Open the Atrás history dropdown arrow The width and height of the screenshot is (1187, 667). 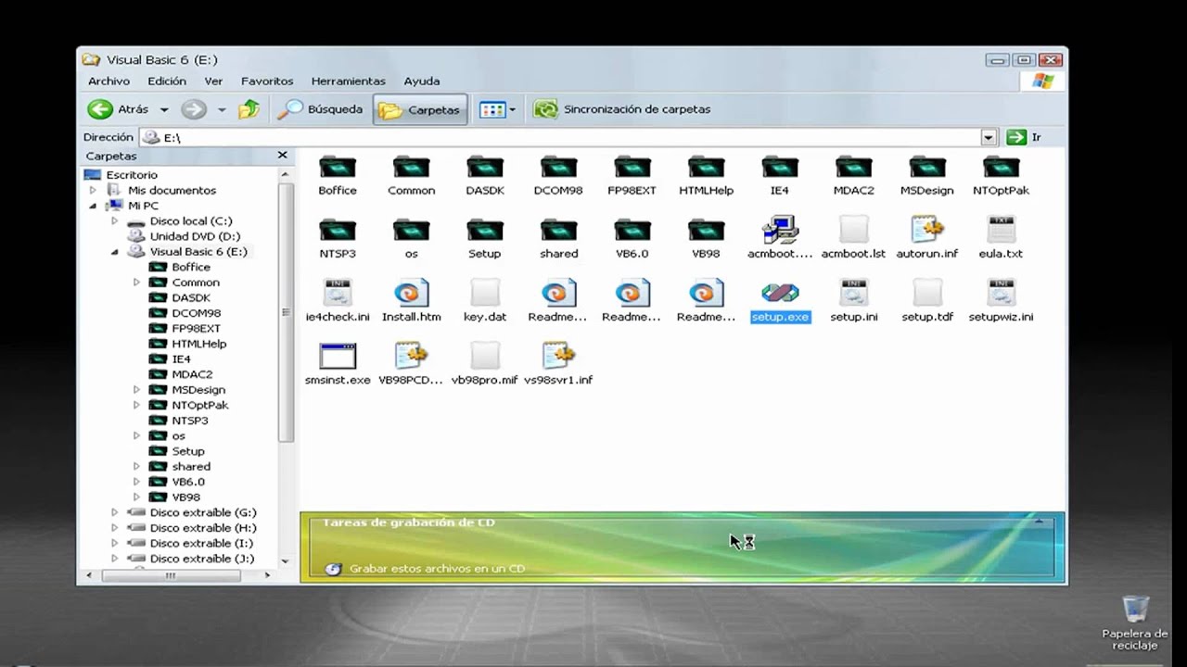(164, 109)
